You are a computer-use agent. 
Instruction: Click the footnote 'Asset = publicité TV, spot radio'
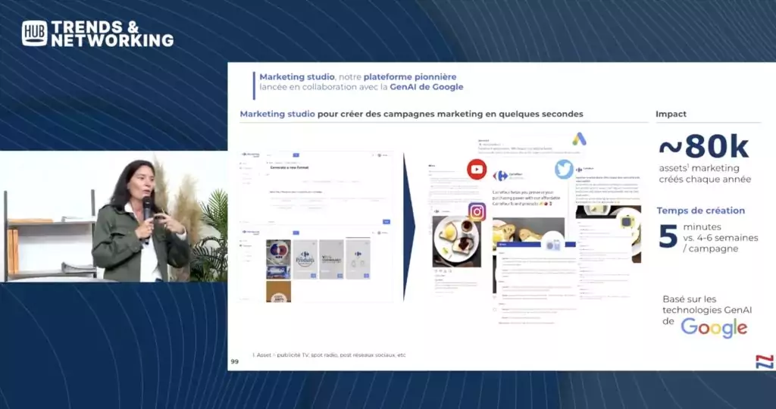pyautogui.click(x=329, y=355)
